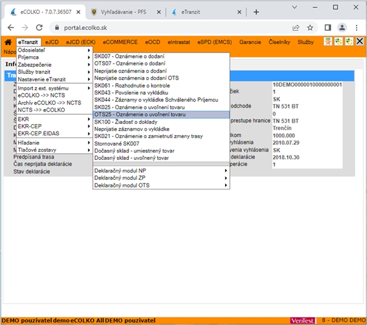This screenshot has height=325, width=367.
Task: Expand Deklaračný modul NP submenu
Action: [161, 170]
